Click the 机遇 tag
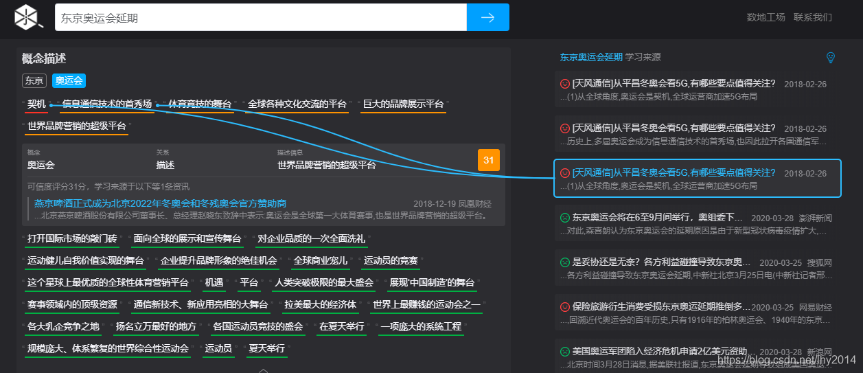The width and height of the screenshot is (863, 373). (214, 283)
